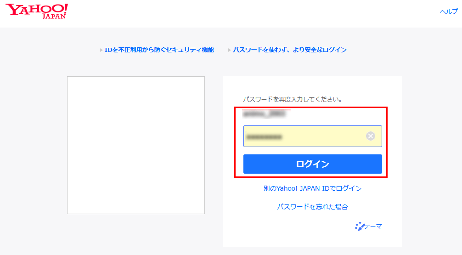Clear the password field with the X icon
This screenshot has width=462, height=255.
[371, 136]
